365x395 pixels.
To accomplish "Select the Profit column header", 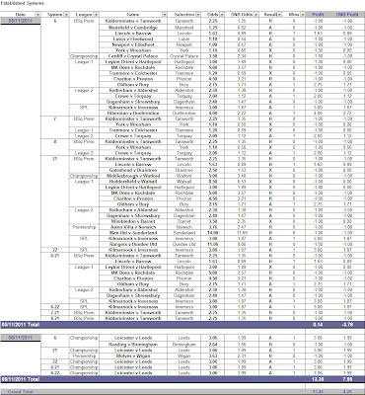I will click(319, 15).
